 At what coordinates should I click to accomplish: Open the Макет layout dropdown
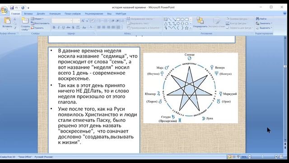(x=37, y=19)
